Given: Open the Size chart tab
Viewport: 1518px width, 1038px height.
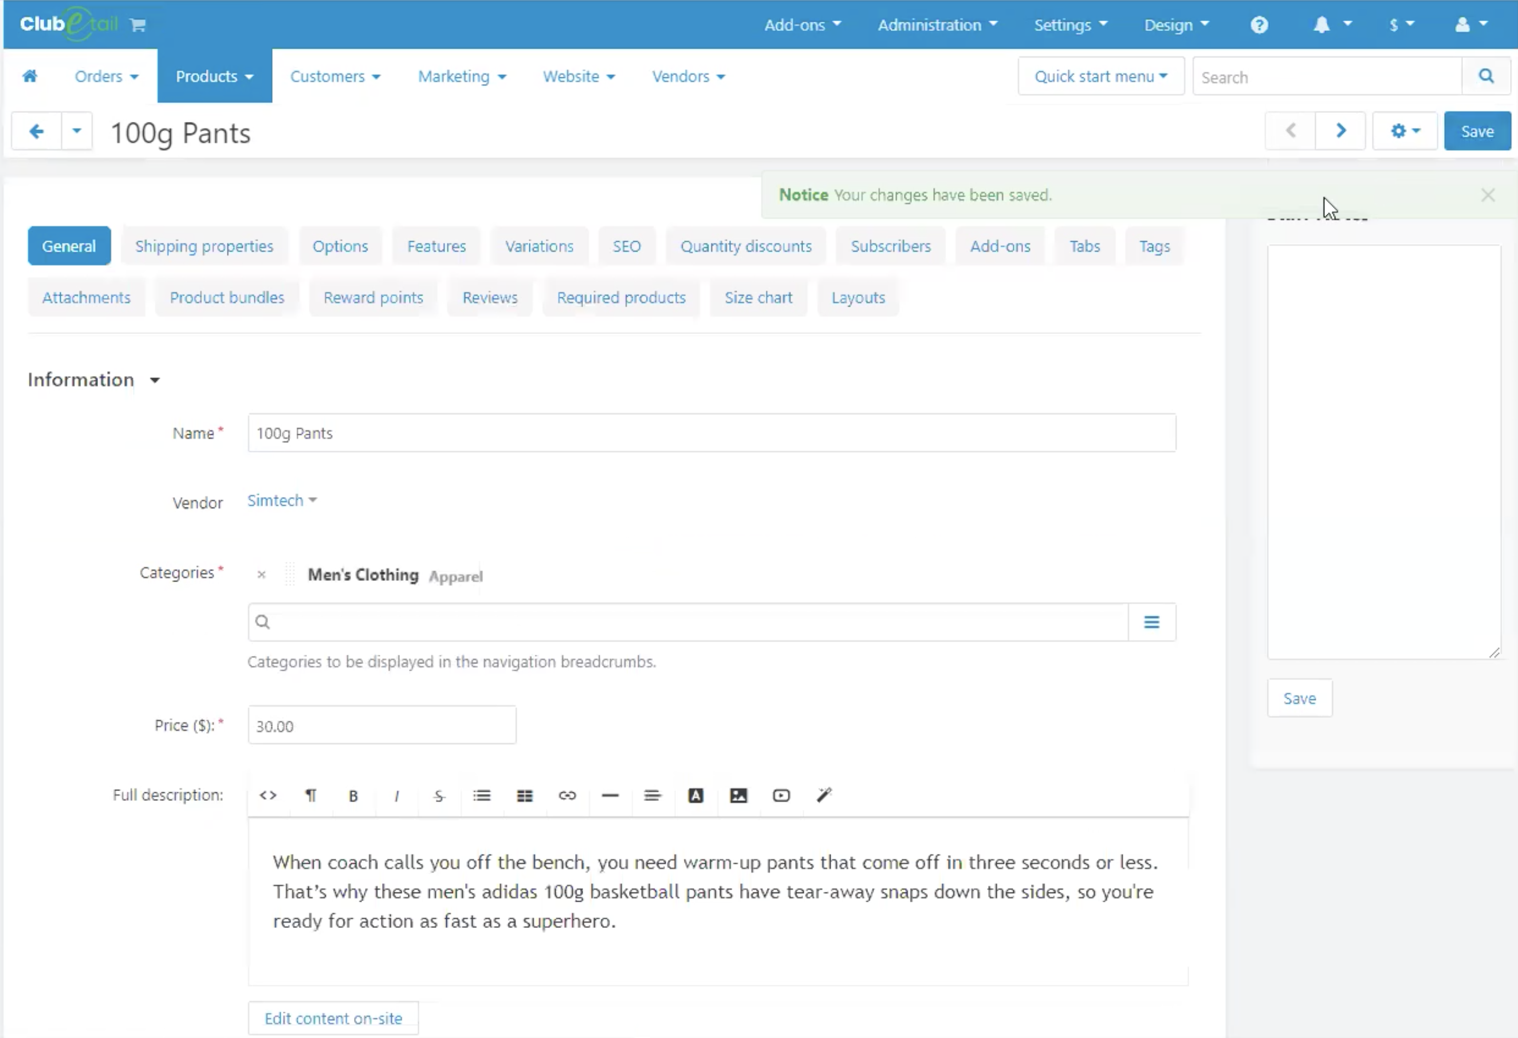Looking at the screenshot, I should coord(758,298).
